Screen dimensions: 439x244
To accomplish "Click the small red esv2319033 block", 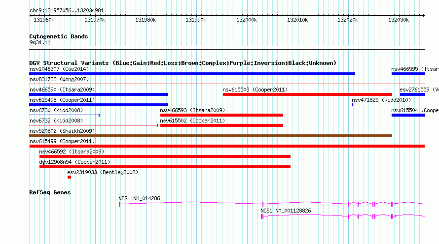I will [69, 177].
